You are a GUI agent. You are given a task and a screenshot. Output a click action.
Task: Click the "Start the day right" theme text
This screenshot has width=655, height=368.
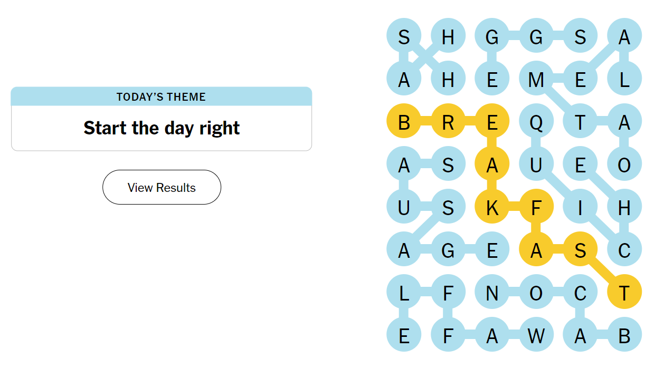coord(162,128)
